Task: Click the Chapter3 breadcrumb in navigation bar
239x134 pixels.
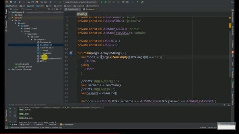Action: (x=12, y=6)
